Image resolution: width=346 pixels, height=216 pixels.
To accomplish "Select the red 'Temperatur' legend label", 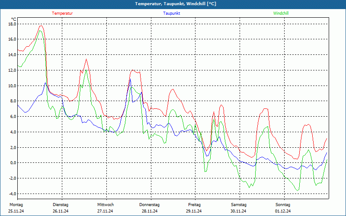I will [62, 13].
